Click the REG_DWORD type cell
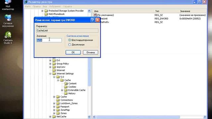 (x=161, y=19)
